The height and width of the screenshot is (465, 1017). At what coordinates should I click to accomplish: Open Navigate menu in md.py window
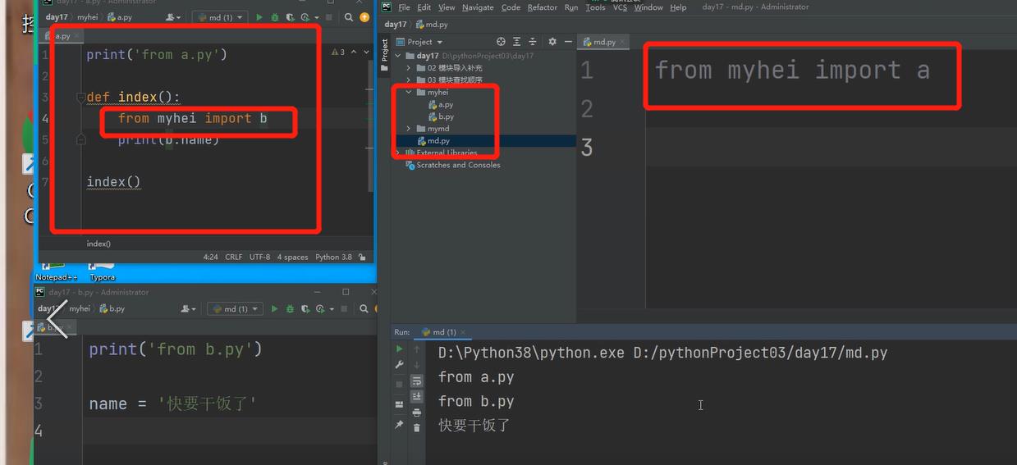(478, 7)
